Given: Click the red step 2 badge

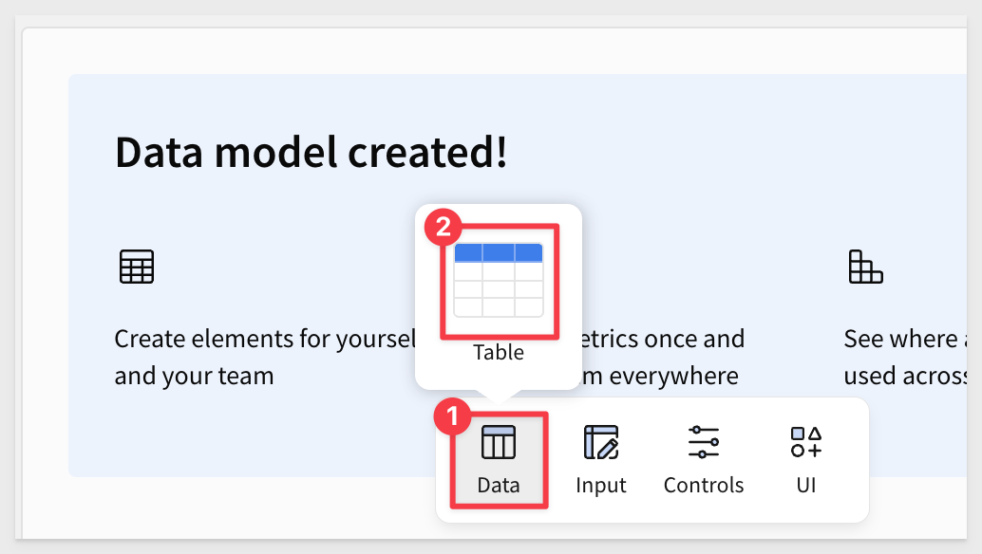Looking at the screenshot, I should (x=443, y=227).
